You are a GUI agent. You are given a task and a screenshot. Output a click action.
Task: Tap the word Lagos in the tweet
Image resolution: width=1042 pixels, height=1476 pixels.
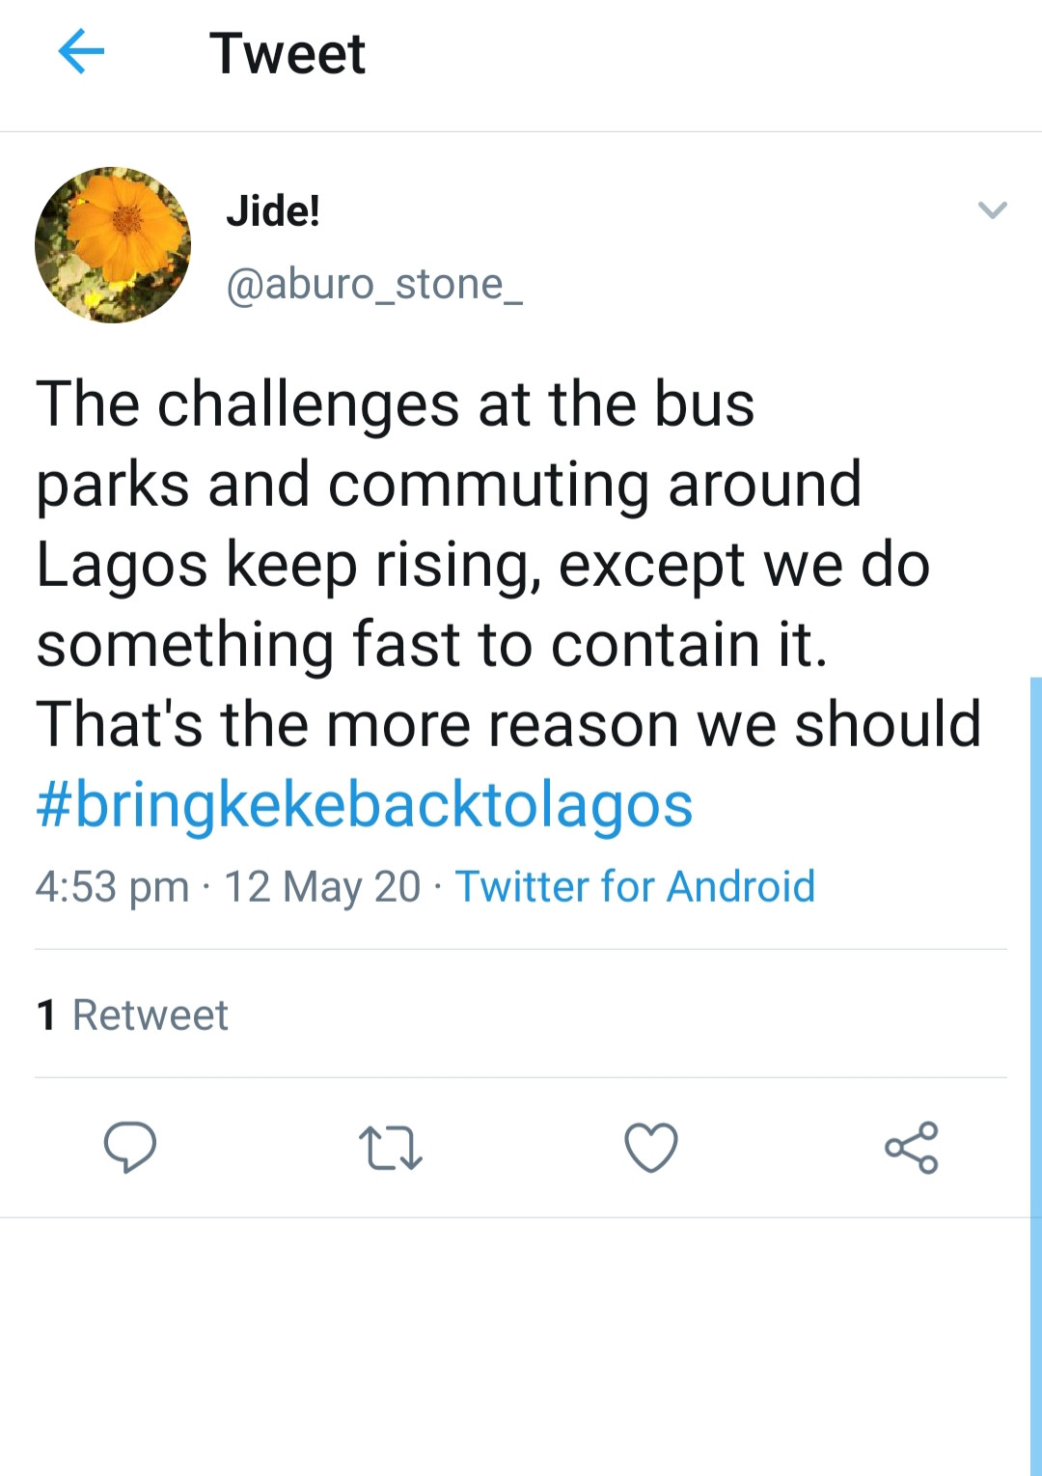point(122,566)
